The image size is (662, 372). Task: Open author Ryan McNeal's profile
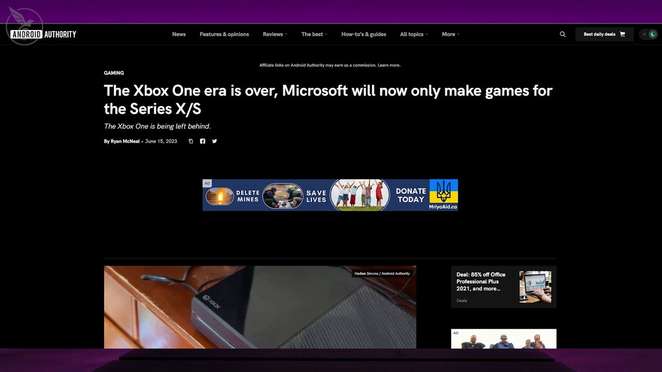[125, 141]
